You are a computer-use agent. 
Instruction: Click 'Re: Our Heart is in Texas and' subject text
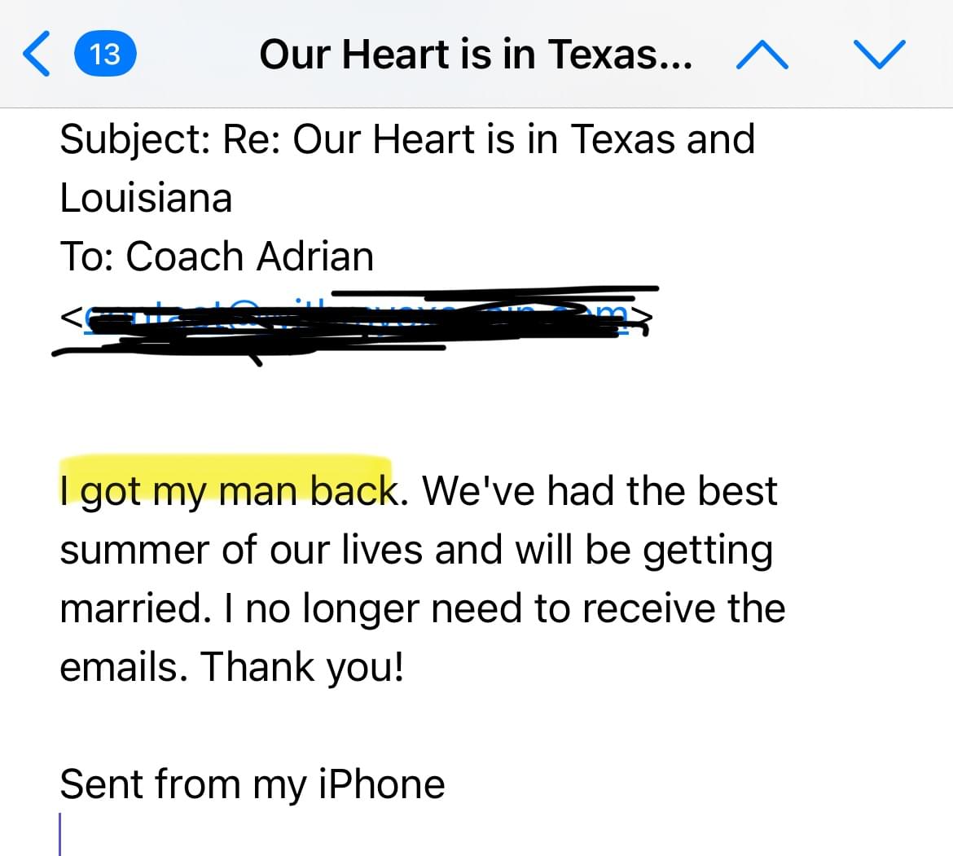489,140
